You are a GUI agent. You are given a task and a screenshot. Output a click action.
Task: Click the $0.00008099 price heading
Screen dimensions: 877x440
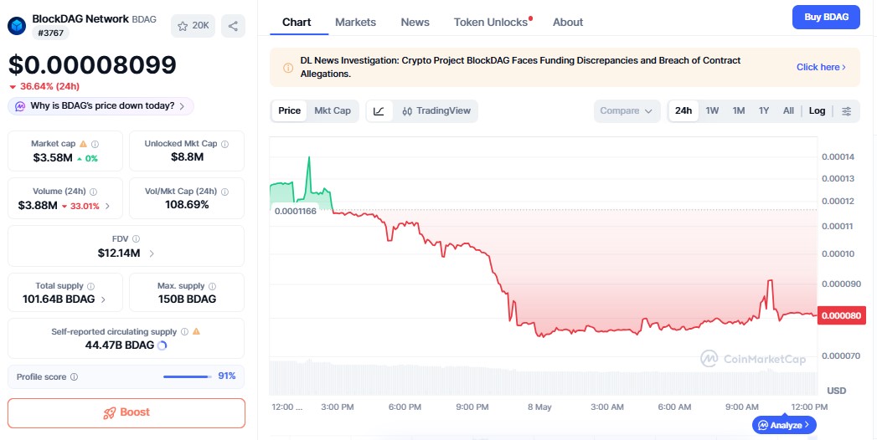pyautogui.click(x=92, y=64)
